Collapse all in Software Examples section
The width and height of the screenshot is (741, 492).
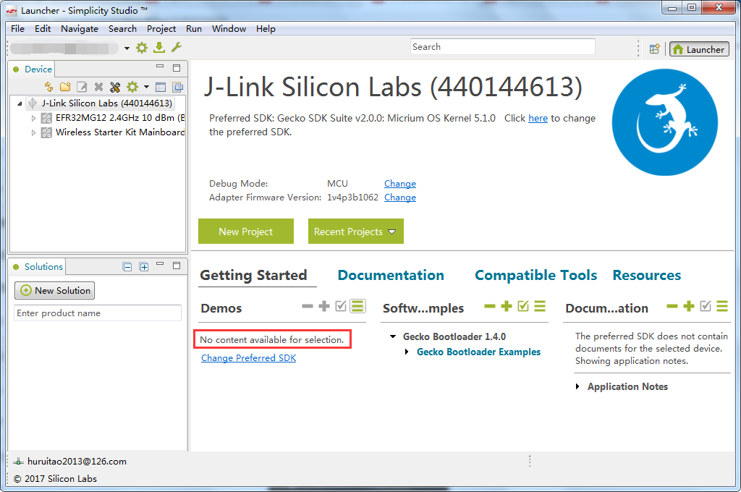tap(490, 306)
